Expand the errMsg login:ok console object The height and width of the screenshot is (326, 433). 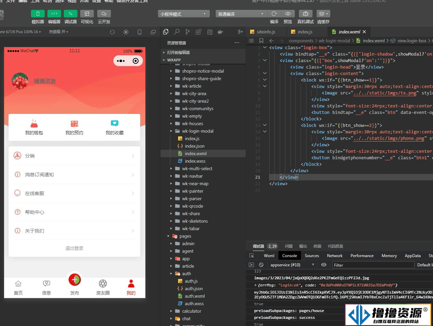[x=256, y=285]
